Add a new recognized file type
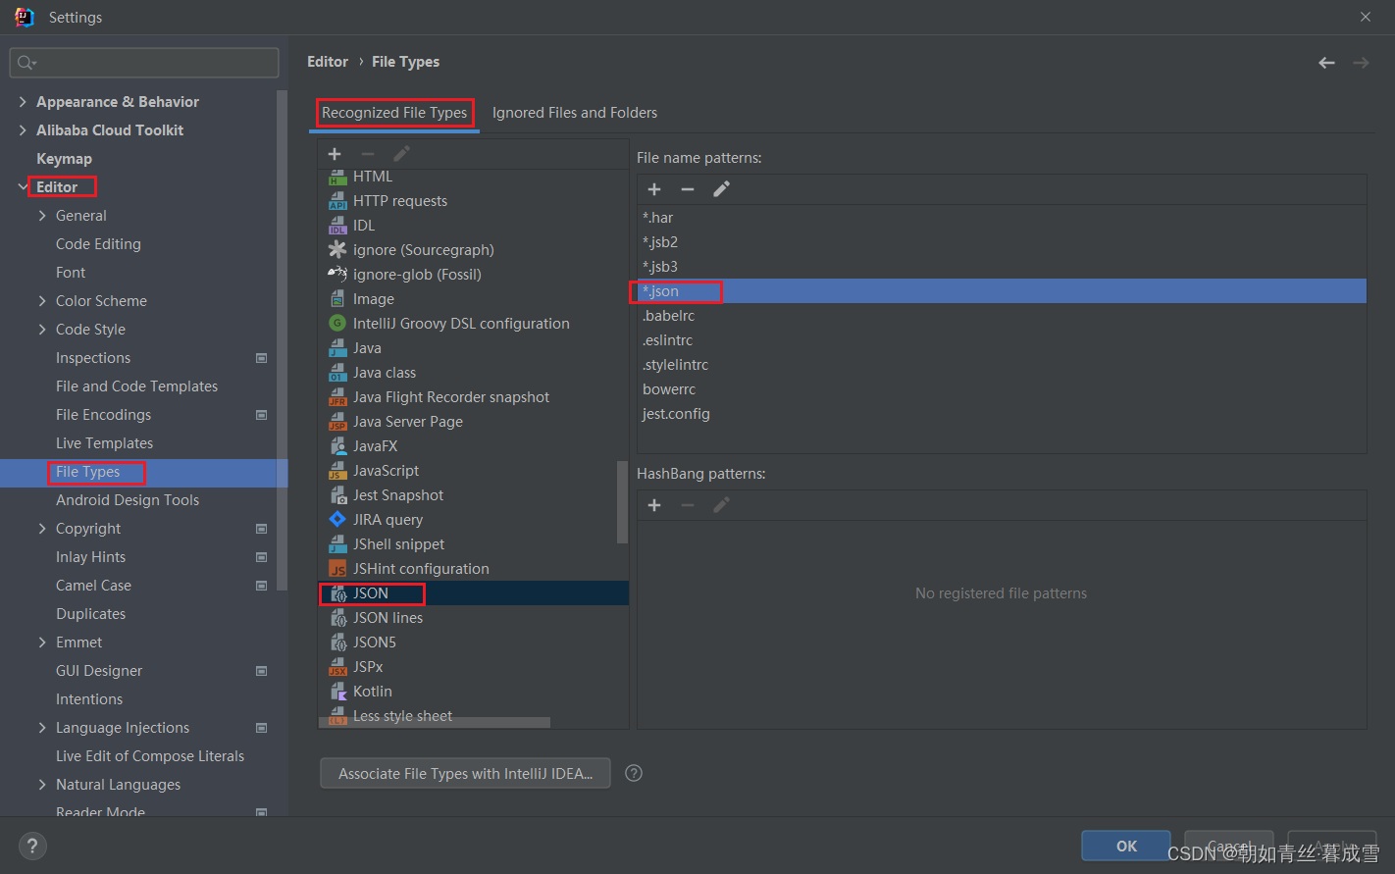The width and height of the screenshot is (1395, 874). pyautogui.click(x=335, y=154)
